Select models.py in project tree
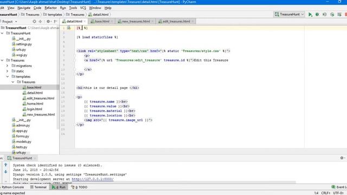 [22, 142]
